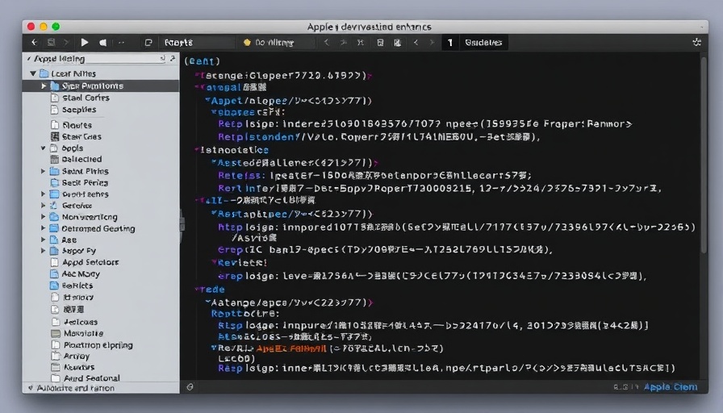The image size is (723, 413).
Task: Click the icon at the toolbar's far right
Action: [x=696, y=43]
